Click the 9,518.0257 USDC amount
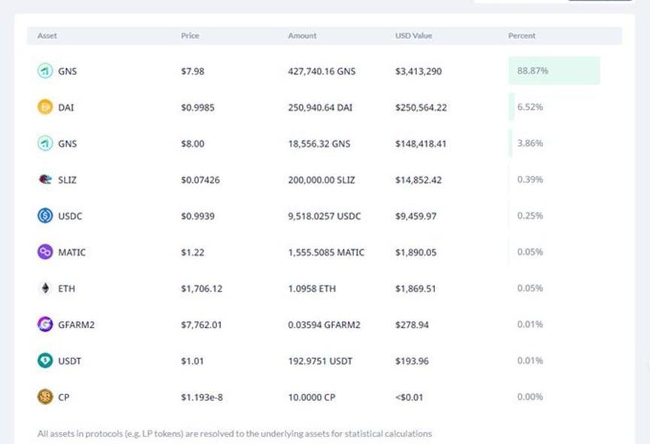The image size is (650, 444). click(325, 216)
